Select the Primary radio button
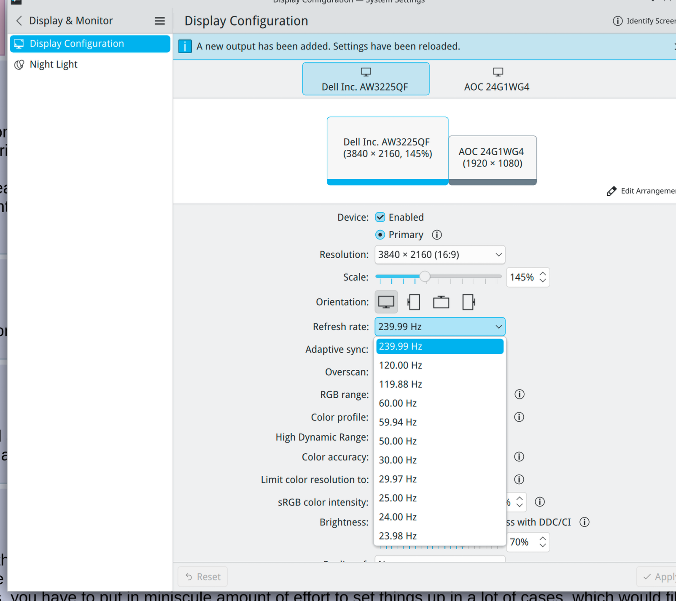The height and width of the screenshot is (601, 676). [x=380, y=234]
